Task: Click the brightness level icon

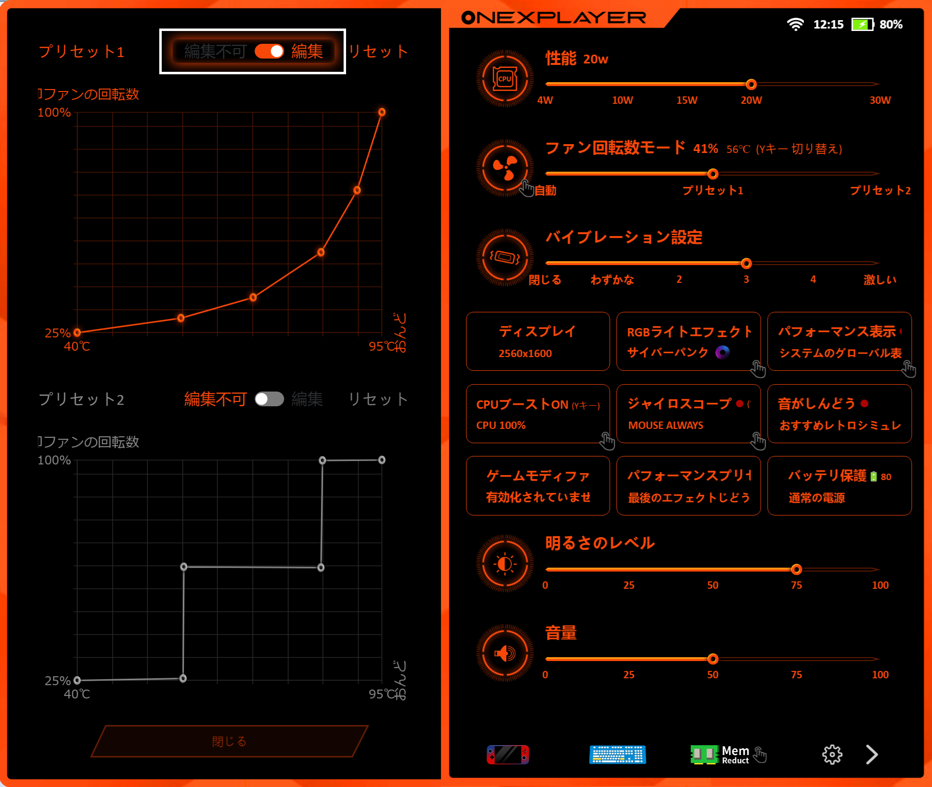Action: tap(504, 564)
